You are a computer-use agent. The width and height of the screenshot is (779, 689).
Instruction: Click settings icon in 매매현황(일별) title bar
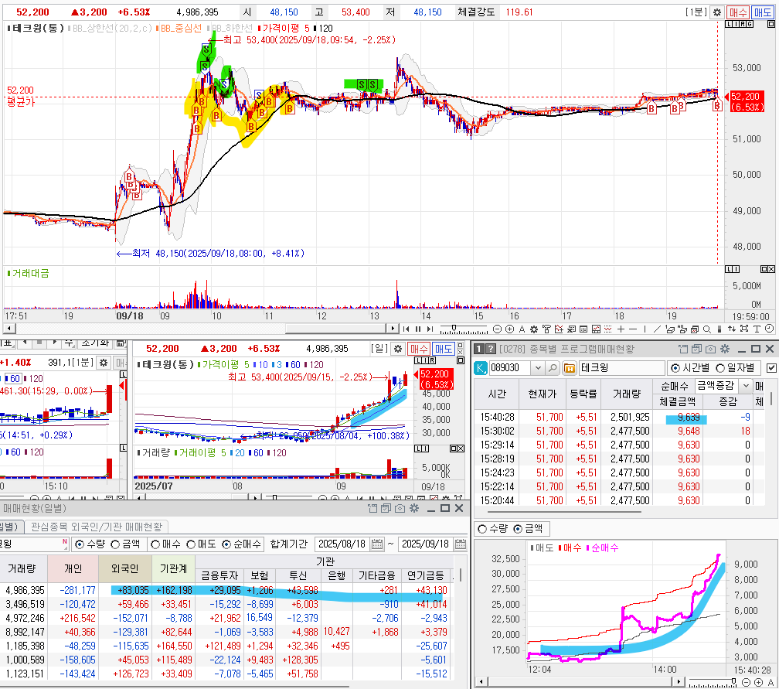[414, 508]
